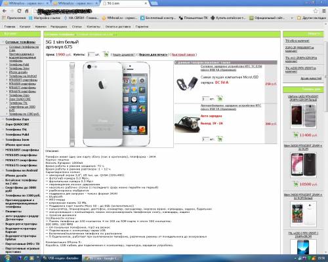Screen dimensions: 328x262
Task: Go back with the browser back arrow
Action: [5, 10]
